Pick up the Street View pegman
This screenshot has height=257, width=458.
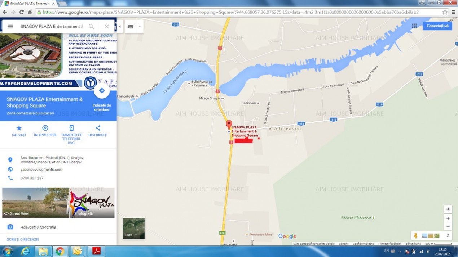point(415,236)
